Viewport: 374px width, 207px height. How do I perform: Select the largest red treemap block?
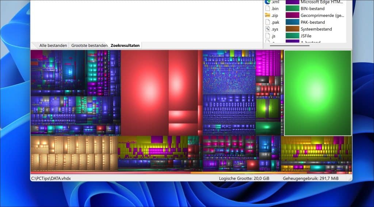click(x=145, y=93)
